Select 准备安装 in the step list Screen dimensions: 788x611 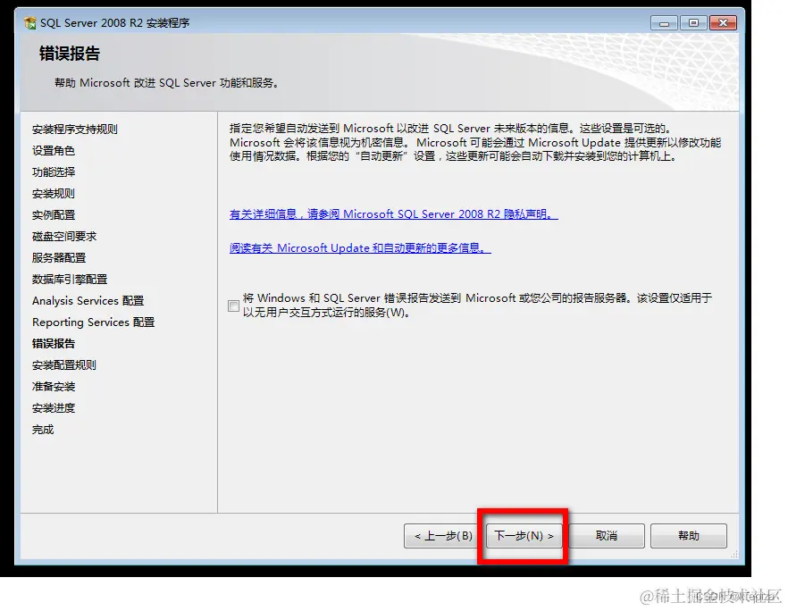[54, 387]
